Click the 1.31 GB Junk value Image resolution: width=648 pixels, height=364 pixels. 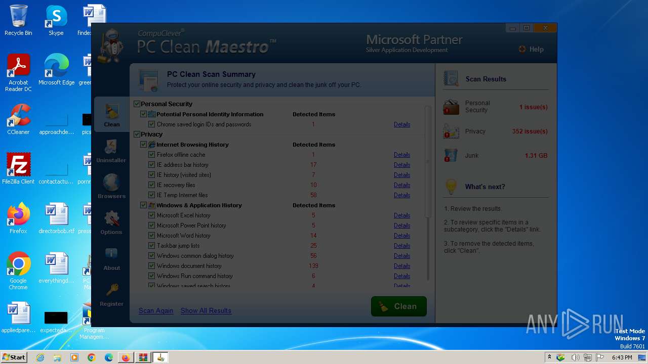[536, 155]
